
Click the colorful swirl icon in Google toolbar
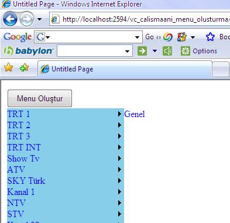168,37
